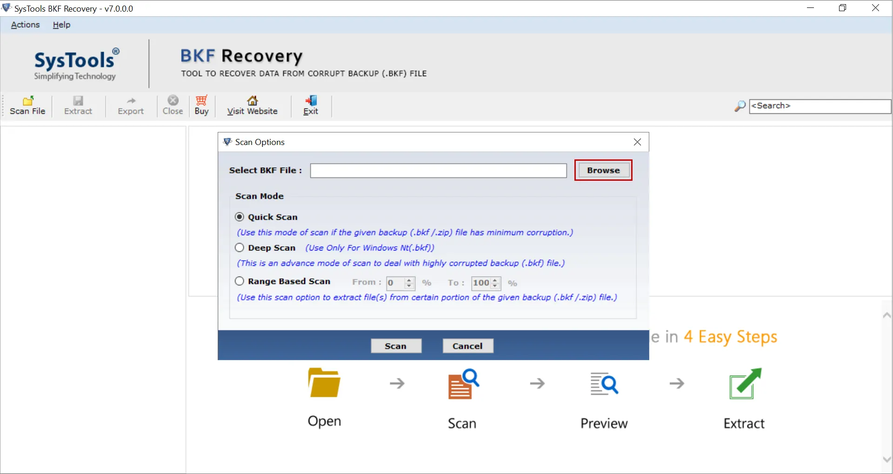Click the scrollbar down arrow
The width and height of the screenshot is (893, 474).
(886, 459)
